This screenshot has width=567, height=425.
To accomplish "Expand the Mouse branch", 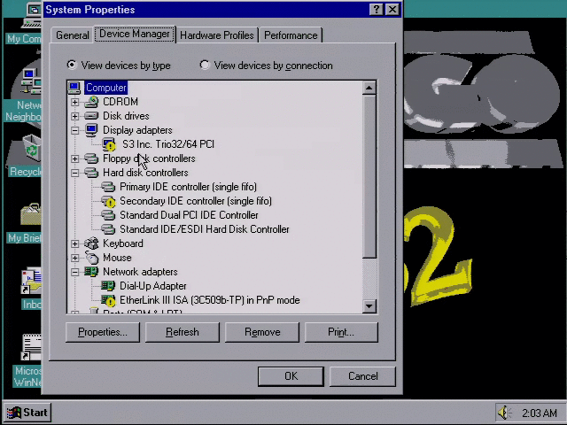I will pyautogui.click(x=74, y=258).
